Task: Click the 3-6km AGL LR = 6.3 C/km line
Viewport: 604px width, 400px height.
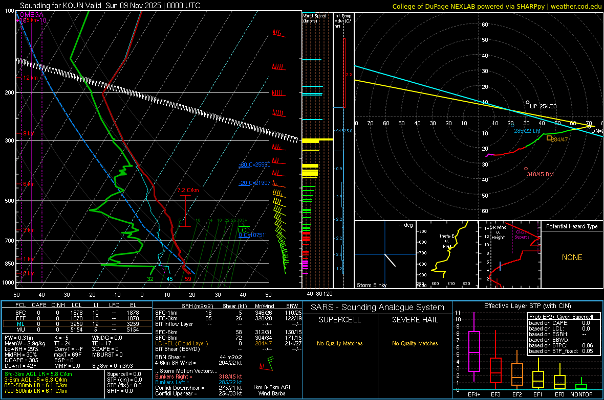Action: pos(35,380)
